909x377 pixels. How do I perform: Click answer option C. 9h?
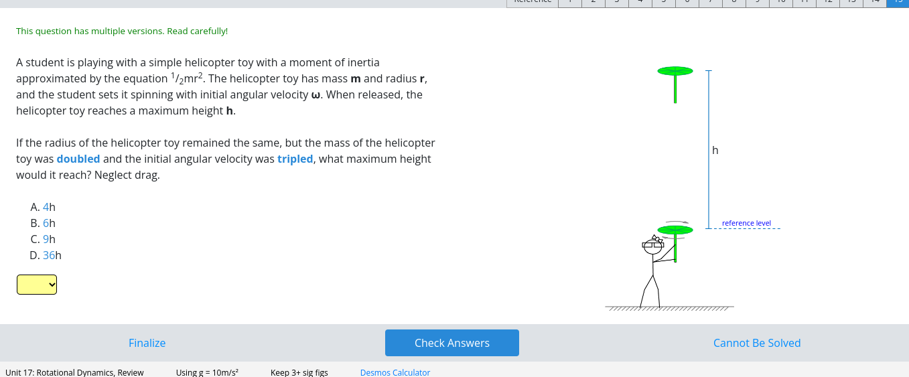click(x=43, y=239)
